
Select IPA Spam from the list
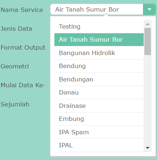(99, 132)
